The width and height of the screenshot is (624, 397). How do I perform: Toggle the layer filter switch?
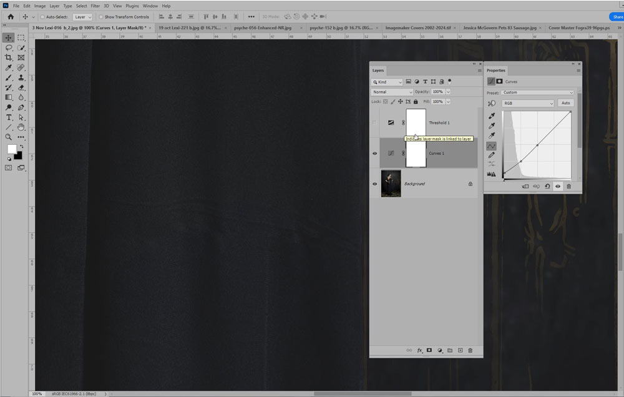coord(450,81)
